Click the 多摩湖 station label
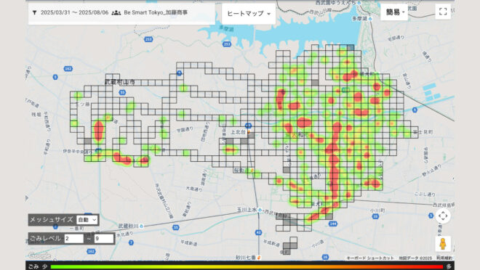Screen dimensions: 480x270 (x=360, y=19)
